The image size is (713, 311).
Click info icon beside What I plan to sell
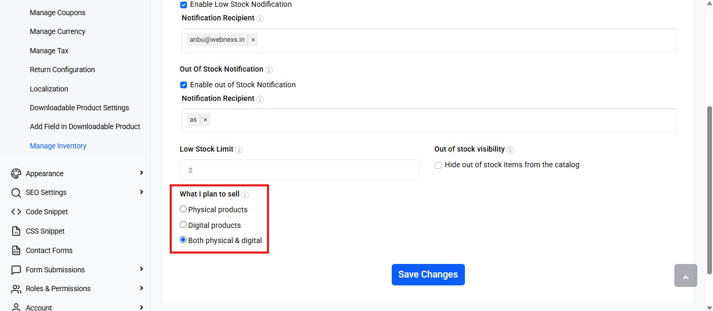coord(245,195)
